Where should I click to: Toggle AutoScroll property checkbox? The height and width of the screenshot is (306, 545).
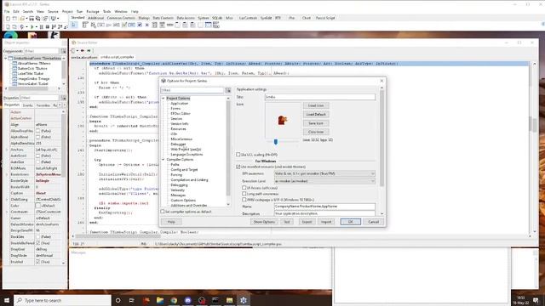37,156
